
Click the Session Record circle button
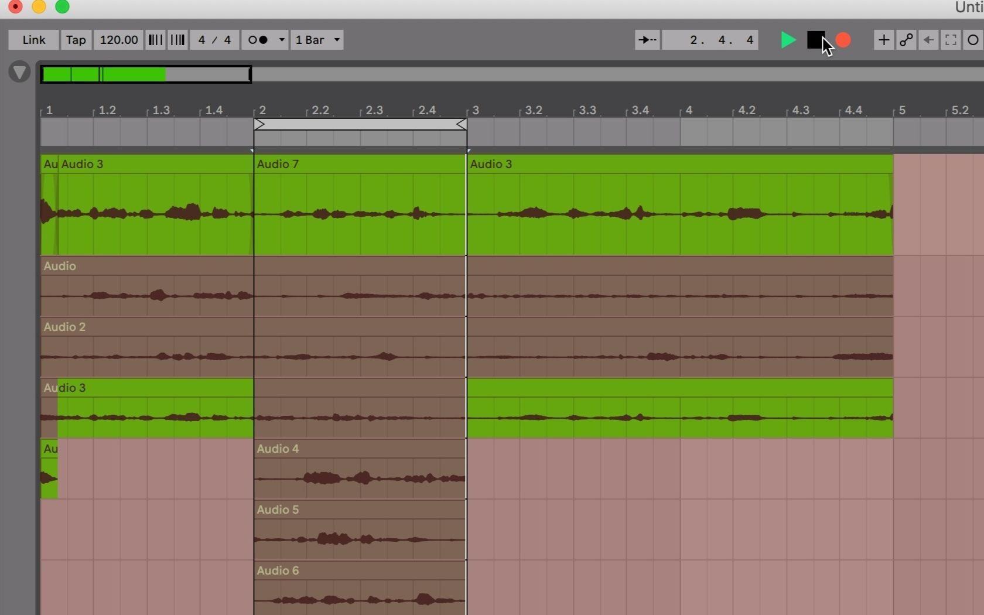pos(973,40)
